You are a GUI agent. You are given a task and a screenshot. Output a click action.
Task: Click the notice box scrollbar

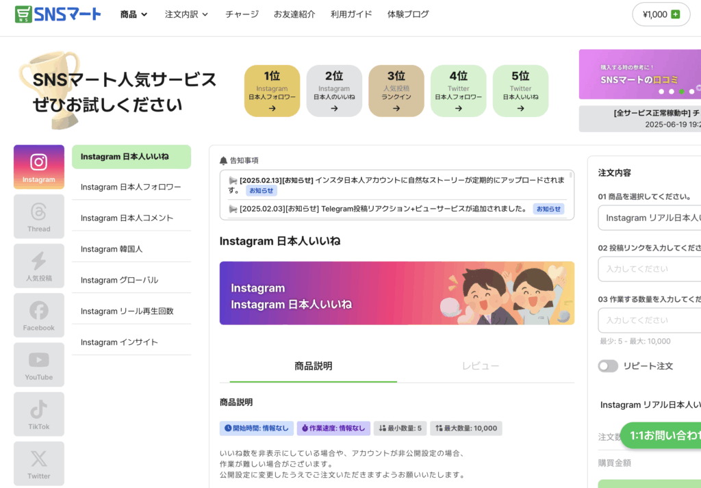point(570,175)
